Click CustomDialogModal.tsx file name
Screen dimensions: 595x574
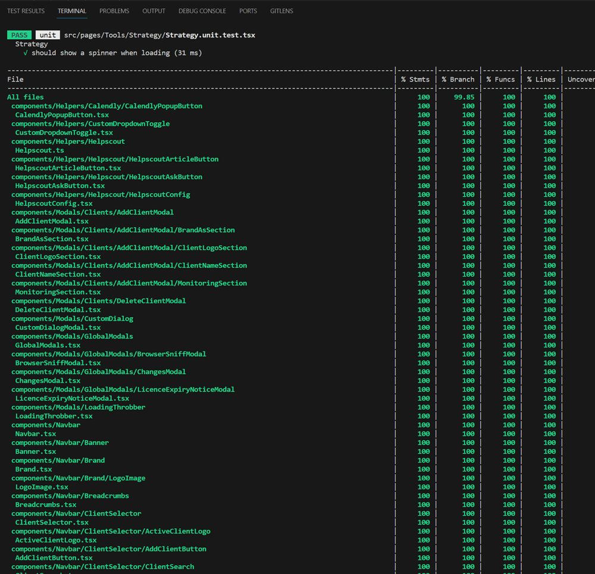click(58, 327)
